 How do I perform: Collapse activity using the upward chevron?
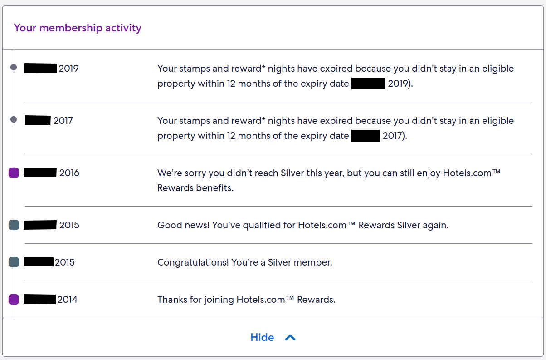tap(290, 337)
